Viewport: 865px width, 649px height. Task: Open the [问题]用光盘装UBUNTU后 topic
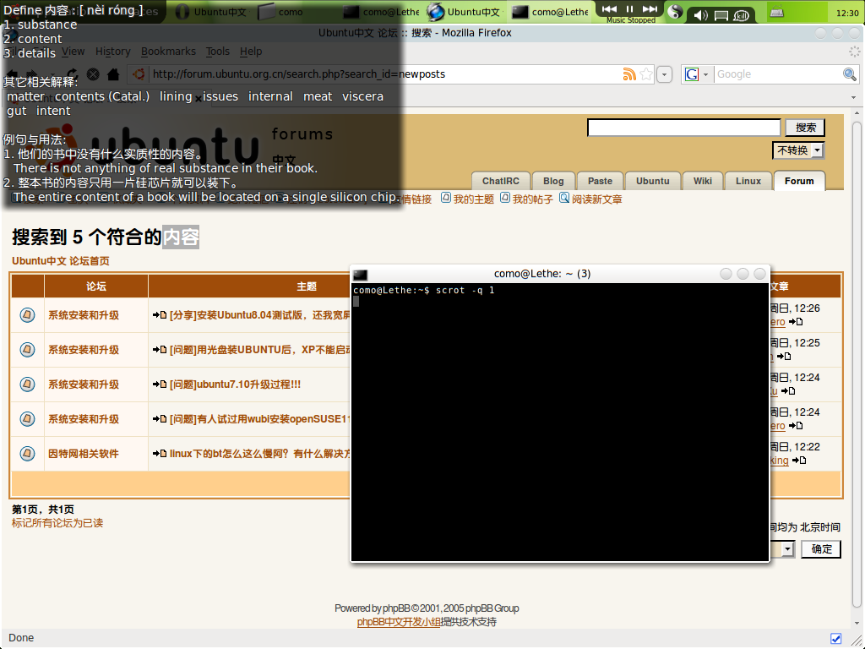[260, 350]
